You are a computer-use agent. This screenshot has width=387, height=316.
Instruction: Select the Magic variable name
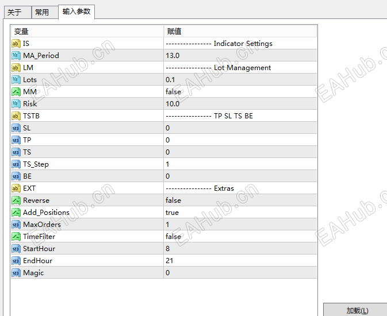[x=33, y=273]
